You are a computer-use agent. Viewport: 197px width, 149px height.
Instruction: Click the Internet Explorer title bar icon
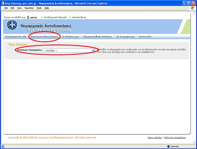click(x=2, y=3)
